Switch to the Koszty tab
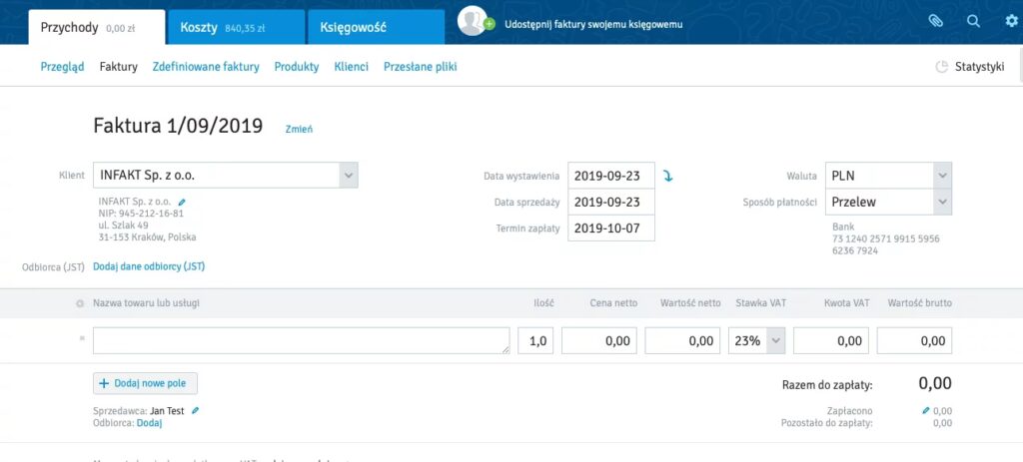Screen dimensions: 1023x462 (x=234, y=28)
